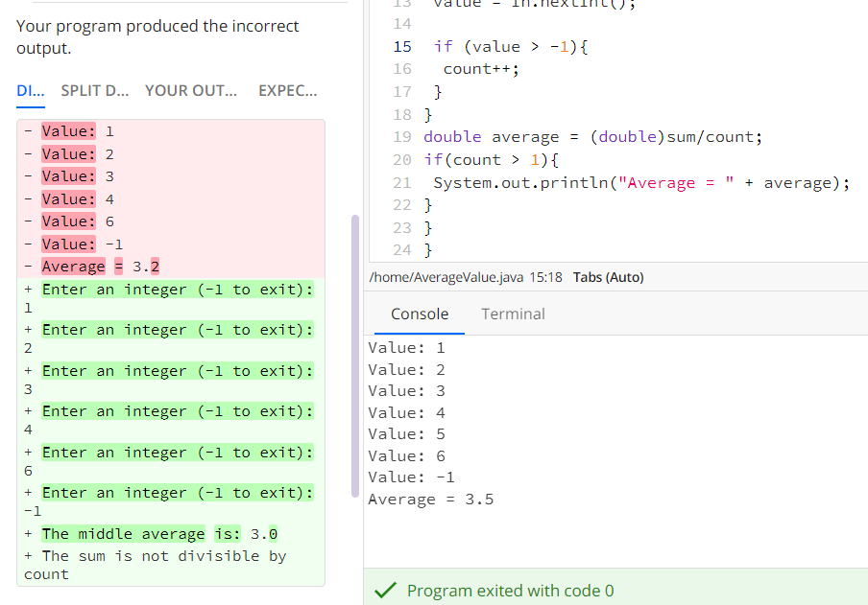Select the Console tab
The height and width of the screenshot is (605, 868).
point(419,314)
